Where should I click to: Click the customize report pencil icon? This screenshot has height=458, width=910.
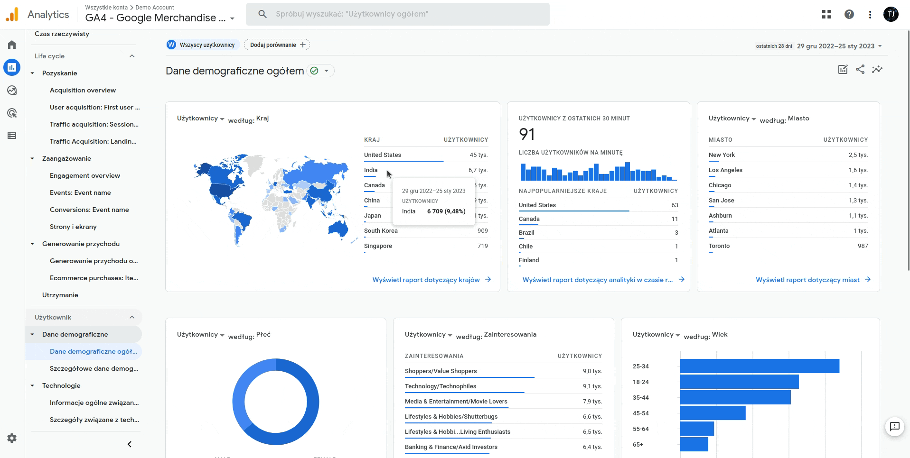tap(843, 70)
